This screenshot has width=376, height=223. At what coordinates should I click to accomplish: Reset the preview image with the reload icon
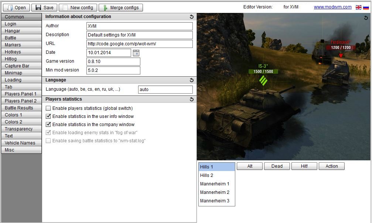(x=366, y=18)
